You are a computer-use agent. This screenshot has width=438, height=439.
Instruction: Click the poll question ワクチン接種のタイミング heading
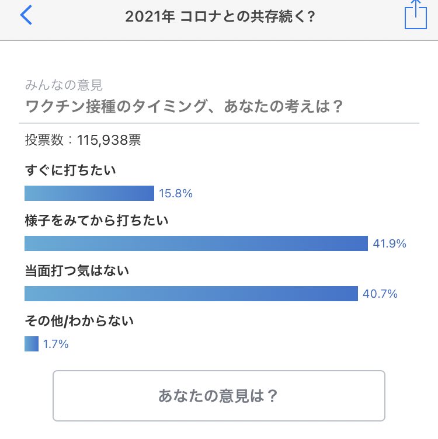pyautogui.click(x=184, y=106)
